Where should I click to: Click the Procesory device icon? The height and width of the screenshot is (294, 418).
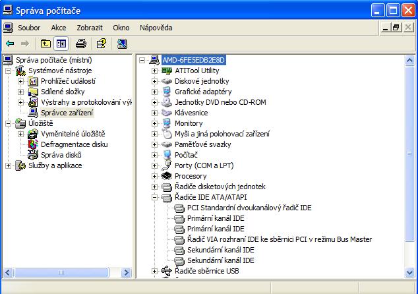[x=167, y=176]
